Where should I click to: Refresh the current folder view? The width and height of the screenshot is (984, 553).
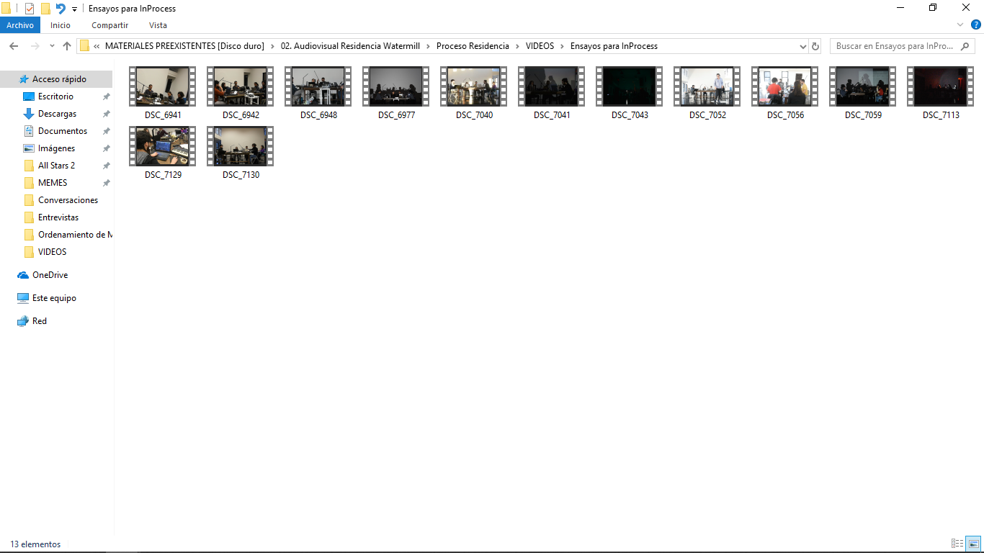[815, 46]
